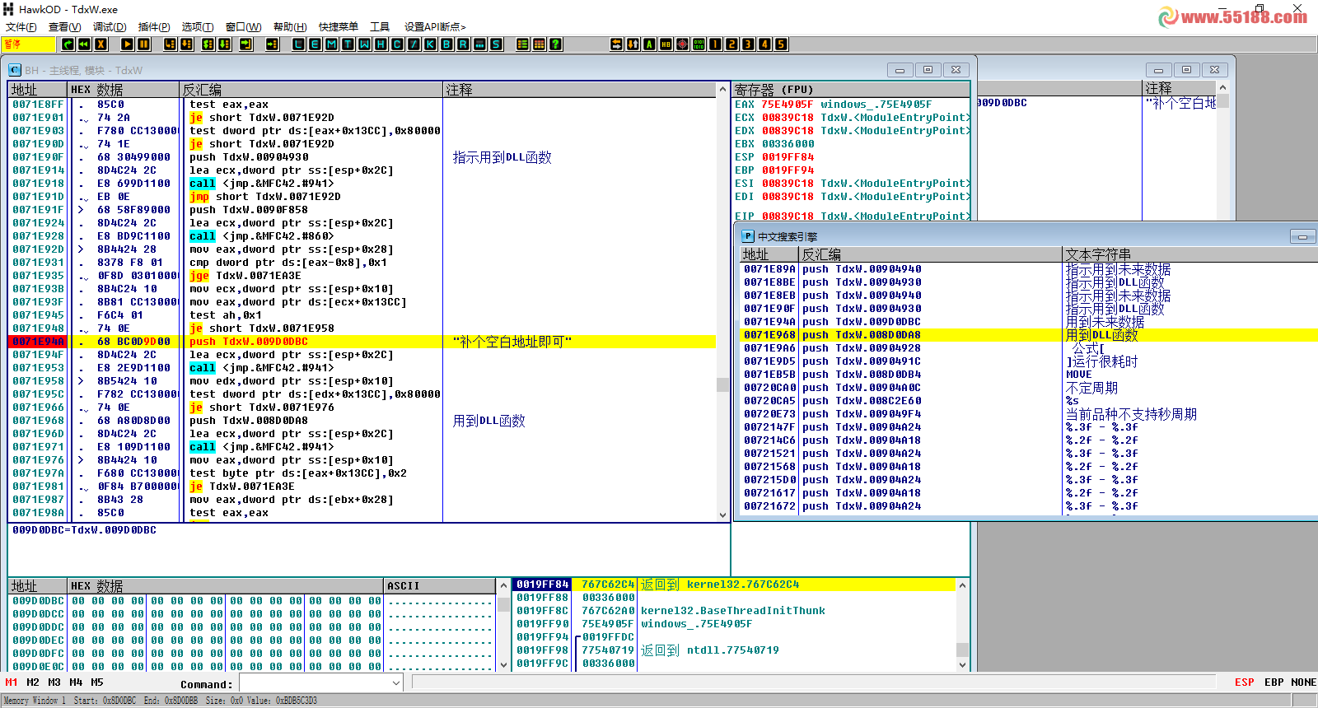Open Patches window with slash icon
This screenshot has width=1318, height=708.
click(x=414, y=44)
